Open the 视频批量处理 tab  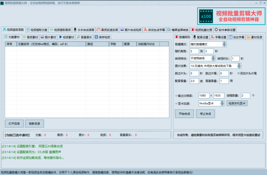pos(201,30)
